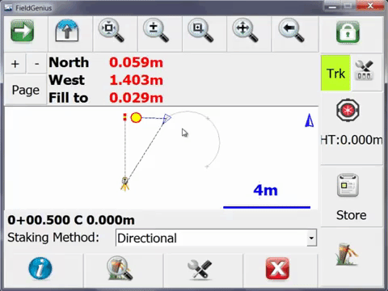Click the zoom in/out plus-minus magnifier
The image size is (388, 291).
pyautogui.click(x=156, y=31)
